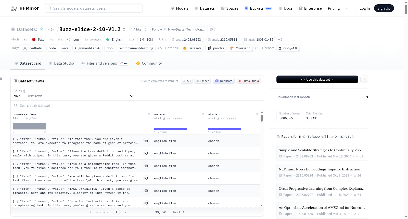Open the Data Studio tab

click(61, 63)
